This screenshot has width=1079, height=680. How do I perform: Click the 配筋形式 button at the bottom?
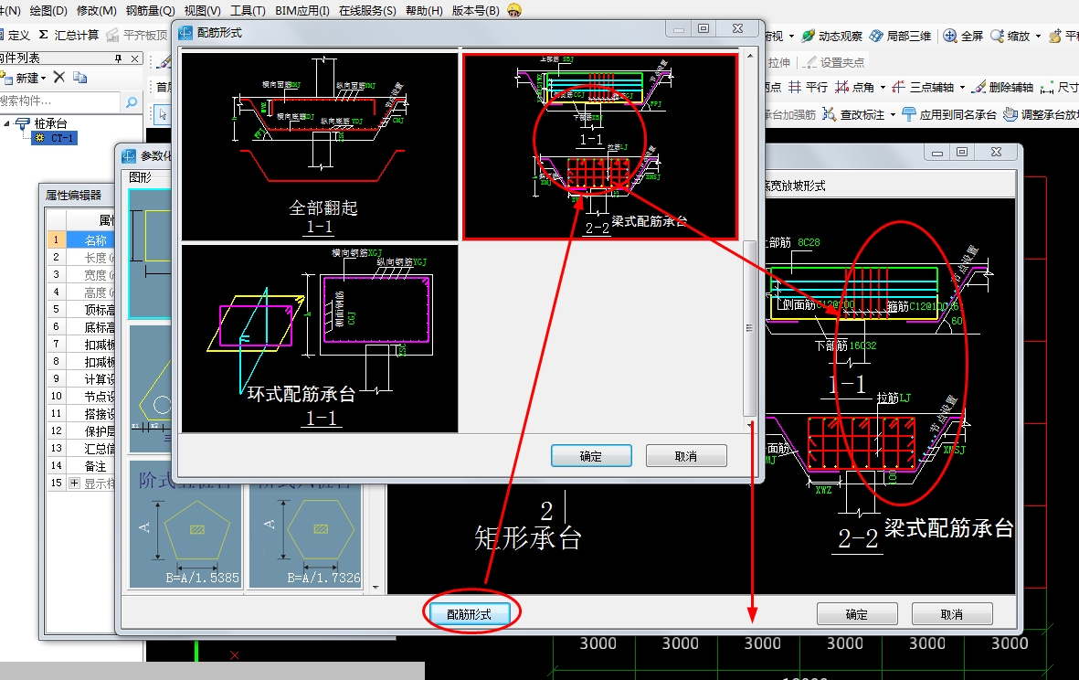pos(470,613)
